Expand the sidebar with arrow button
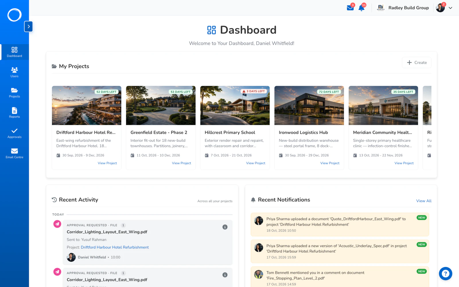Image resolution: width=459 pixels, height=287 pixels. click(28, 26)
